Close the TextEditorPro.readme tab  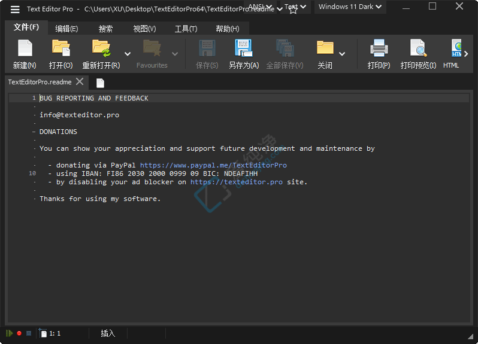tap(80, 81)
